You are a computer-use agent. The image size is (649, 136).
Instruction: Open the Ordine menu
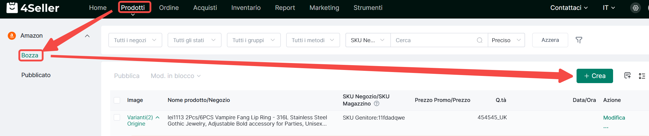tap(169, 8)
